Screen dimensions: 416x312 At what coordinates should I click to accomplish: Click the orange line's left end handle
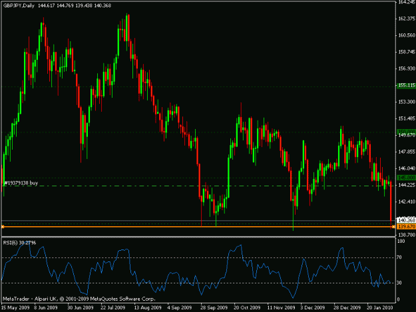coord(3,227)
